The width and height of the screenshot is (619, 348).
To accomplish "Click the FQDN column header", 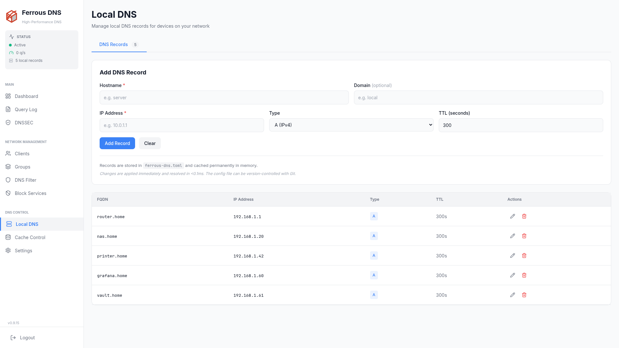I will coord(103,199).
